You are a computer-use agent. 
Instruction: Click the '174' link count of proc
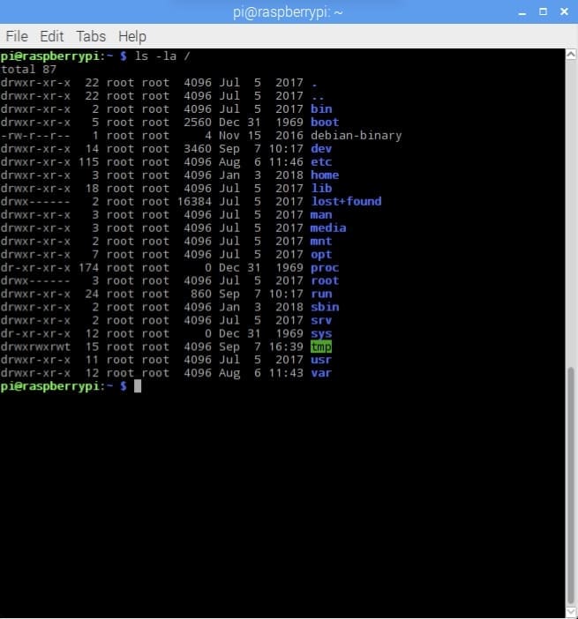(x=88, y=268)
